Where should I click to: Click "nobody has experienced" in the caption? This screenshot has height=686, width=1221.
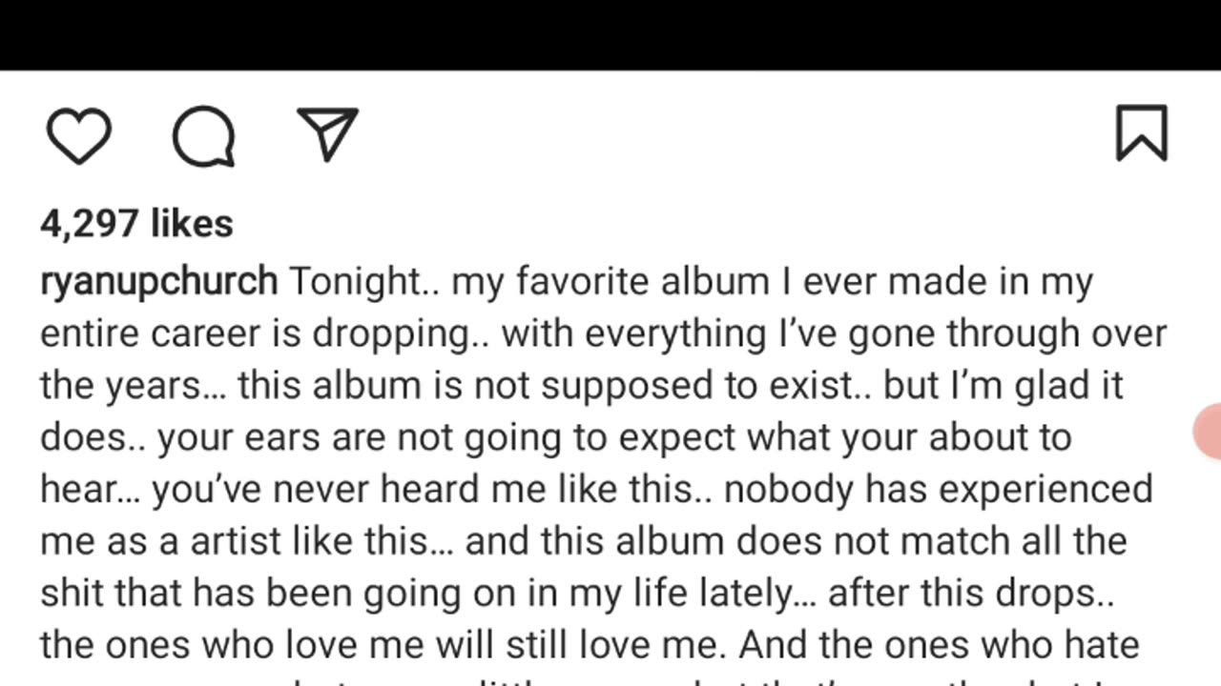[939, 489]
